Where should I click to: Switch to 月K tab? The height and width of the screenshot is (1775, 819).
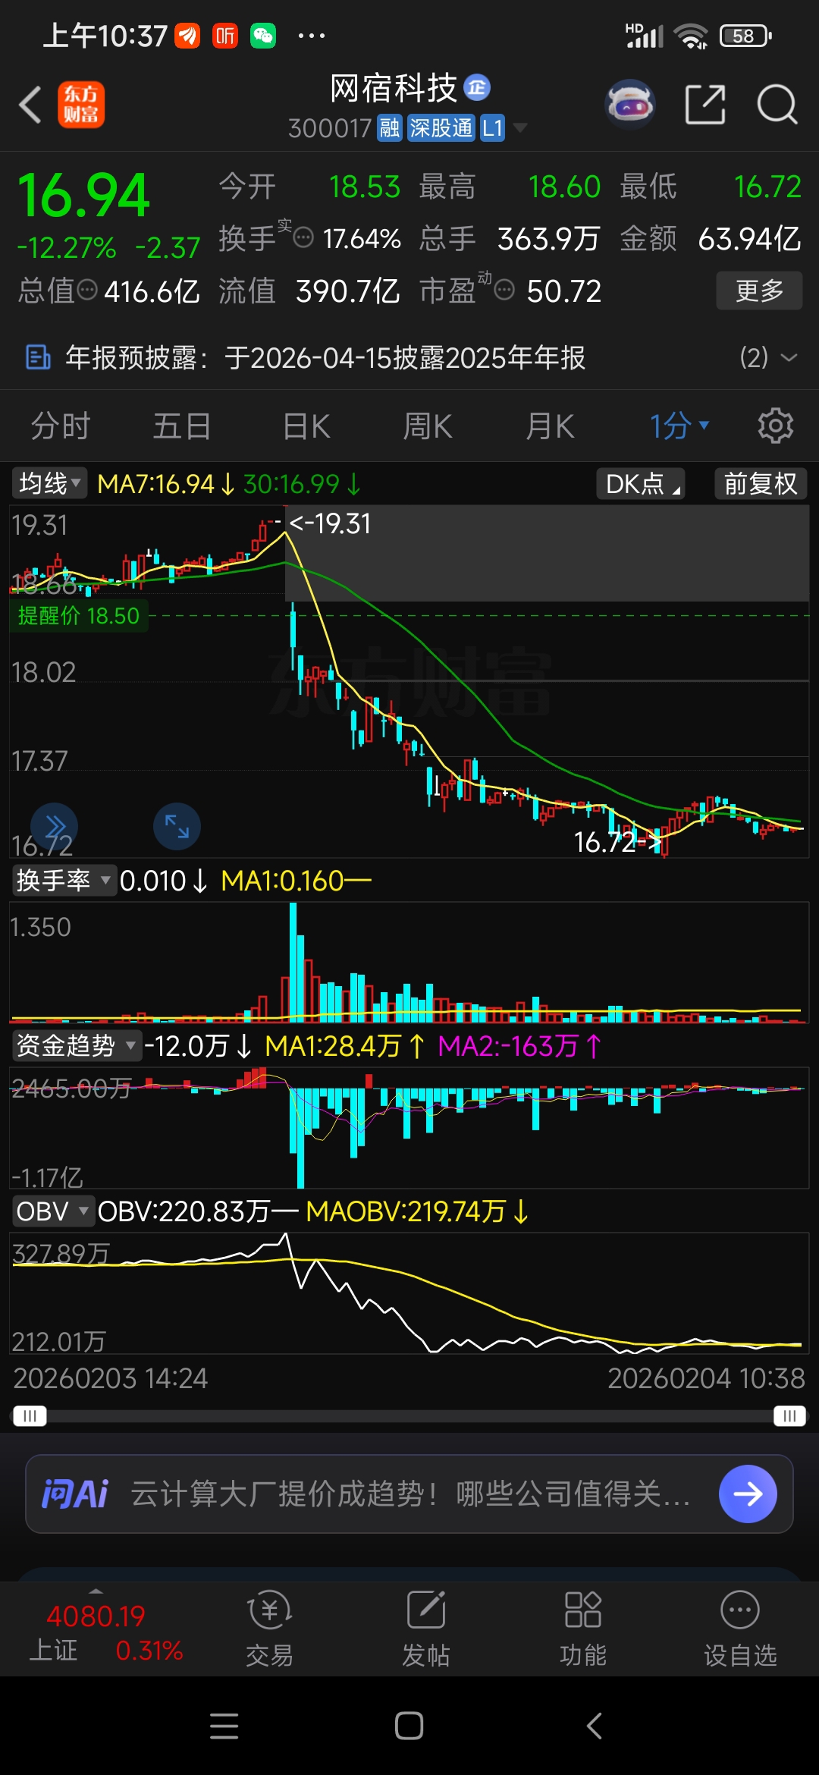(550, 426)
